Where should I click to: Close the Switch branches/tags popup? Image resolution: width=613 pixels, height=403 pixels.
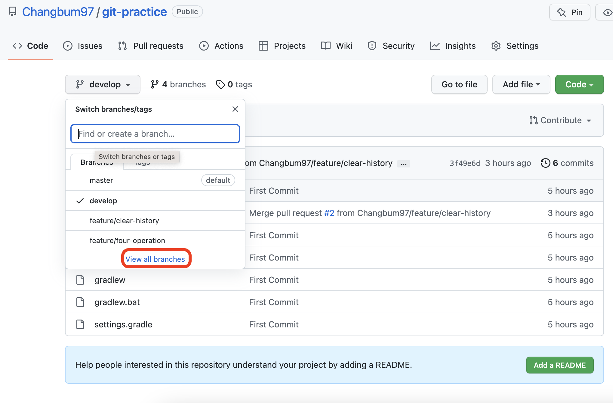pyautogui.click(x=235, y=109)
